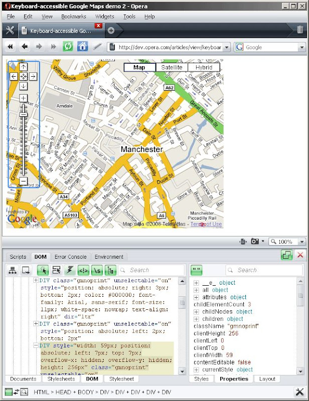Screen dimensions: 309x401
Task: Open the address bar dropdown arrow
Action: click(227, 47)
